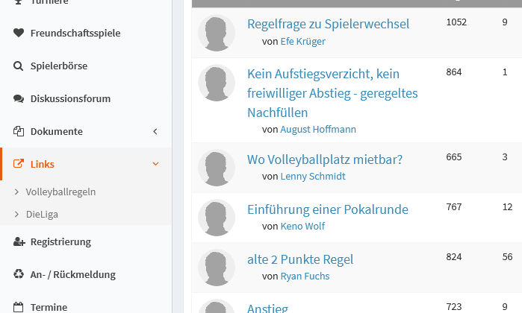Open the Spielerbörse menu item
The width and height of the screenshot is (522, 313).
pyautogui.click(x=59, y=66)
